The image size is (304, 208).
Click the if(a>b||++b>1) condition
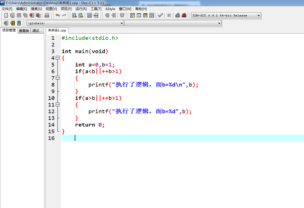click(98, 98)
